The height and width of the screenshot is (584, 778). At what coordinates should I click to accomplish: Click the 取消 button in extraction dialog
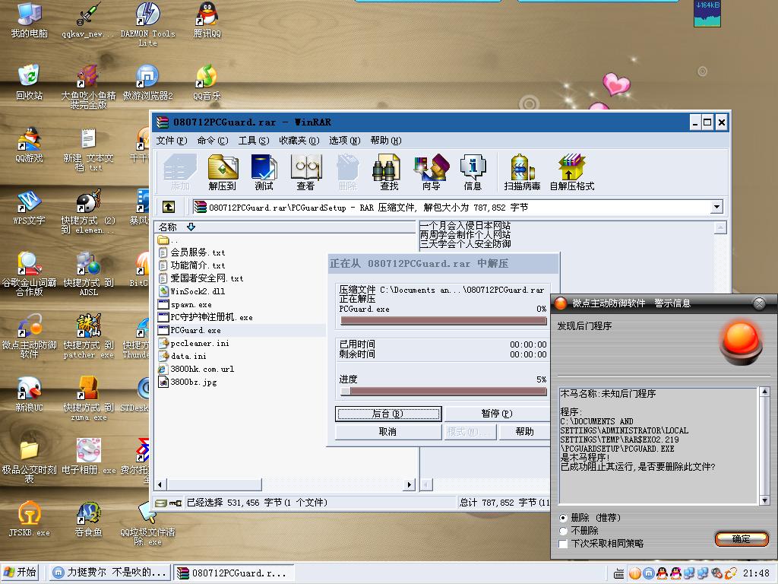pos(388,432)
